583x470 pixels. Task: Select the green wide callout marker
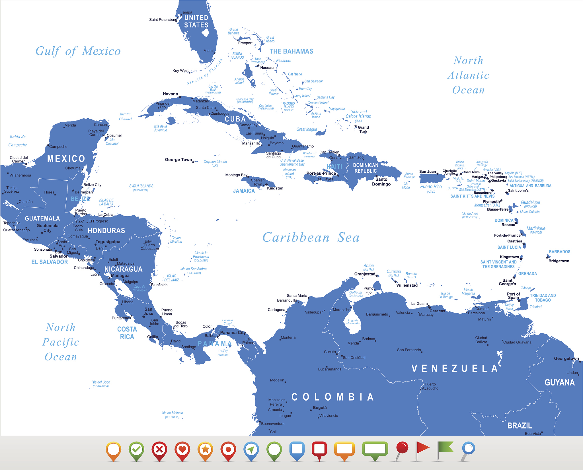pos(375,452)
